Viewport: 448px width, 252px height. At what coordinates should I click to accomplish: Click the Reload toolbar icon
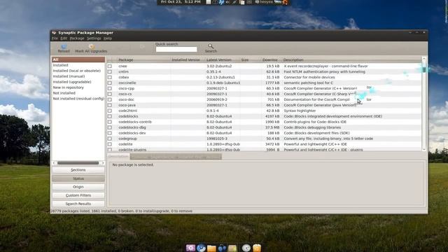click(64, 46)
